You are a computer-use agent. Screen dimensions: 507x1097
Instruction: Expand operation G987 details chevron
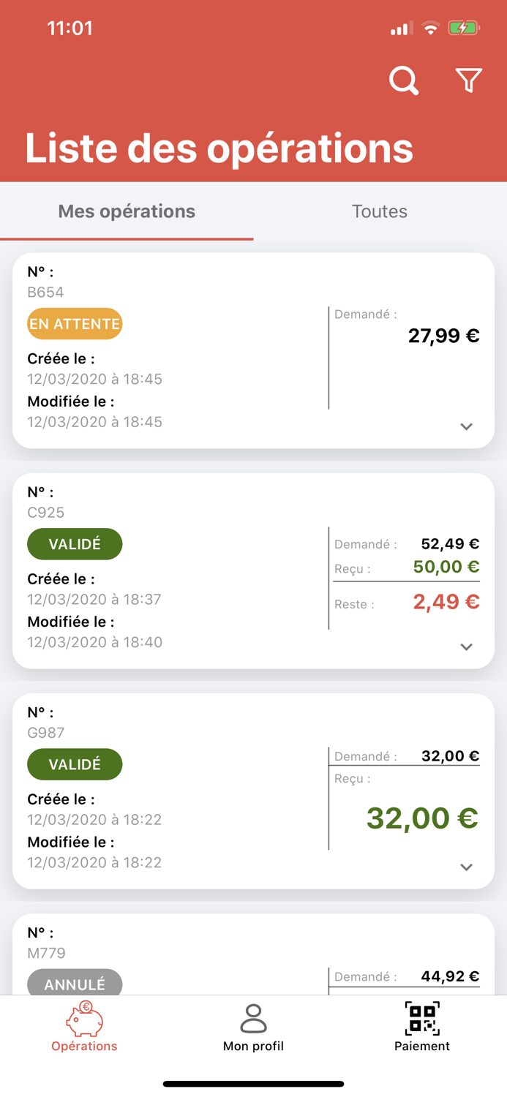466,867
